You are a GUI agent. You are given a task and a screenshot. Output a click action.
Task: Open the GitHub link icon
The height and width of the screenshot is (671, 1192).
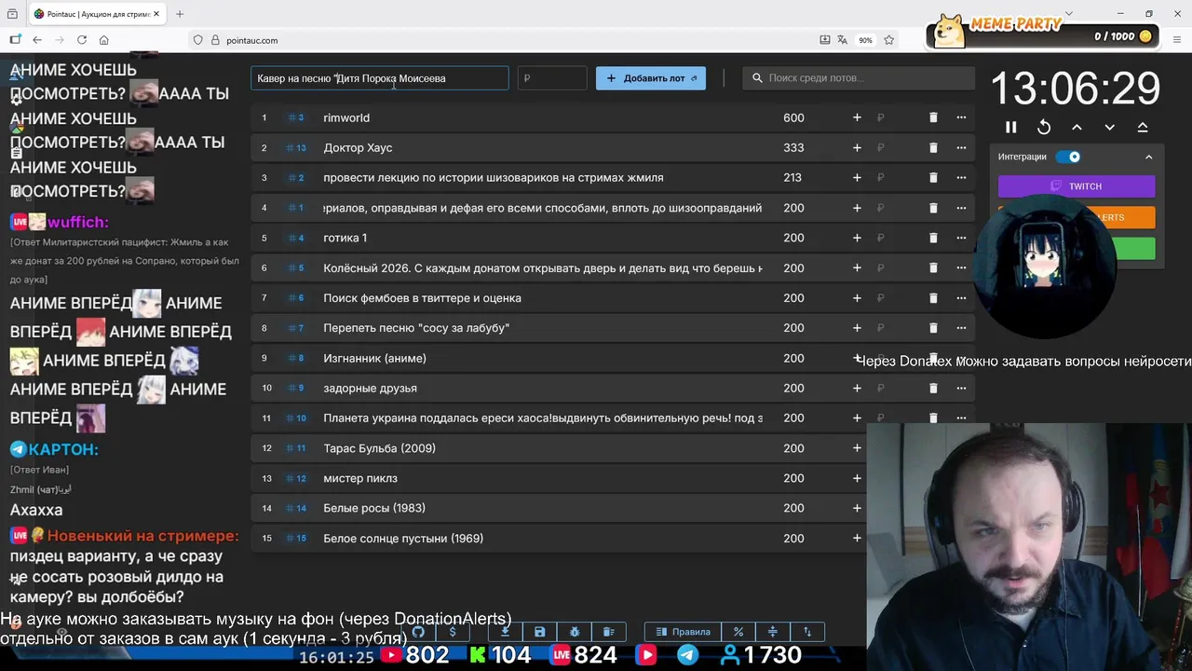coord(418,632)
